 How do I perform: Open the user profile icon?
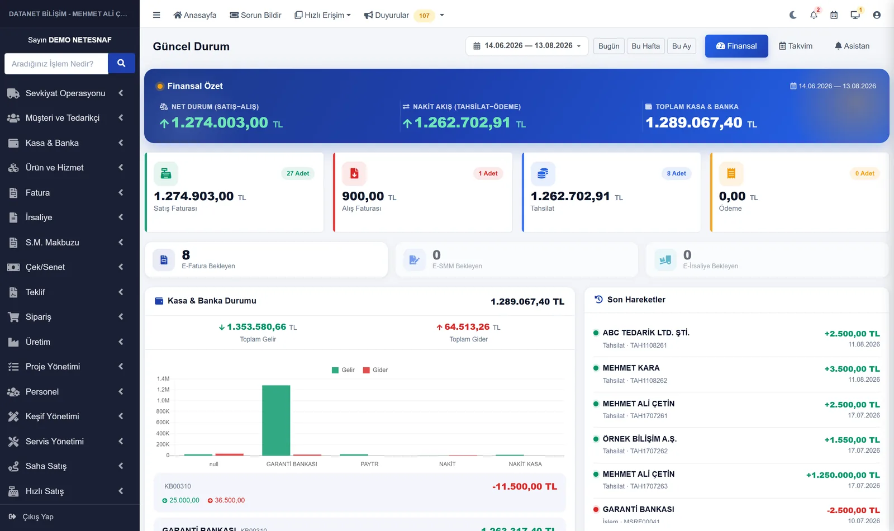pos(877,15)
